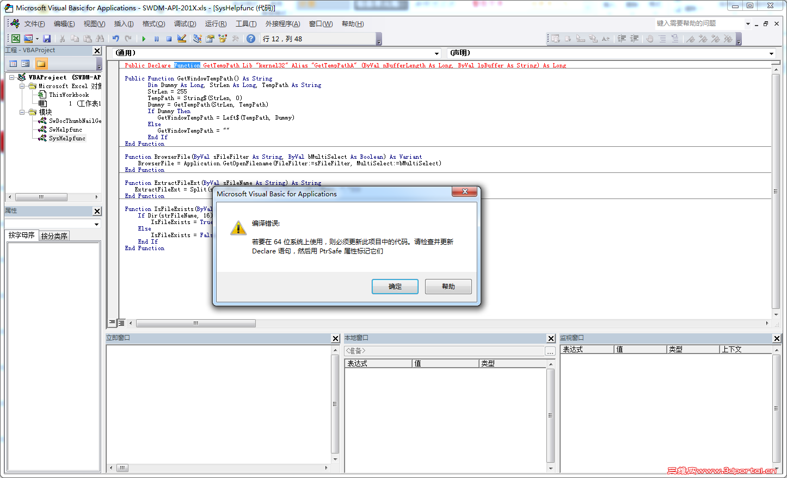
Task: Open the 帮助(H) menu
Action: tap(353, 24)
